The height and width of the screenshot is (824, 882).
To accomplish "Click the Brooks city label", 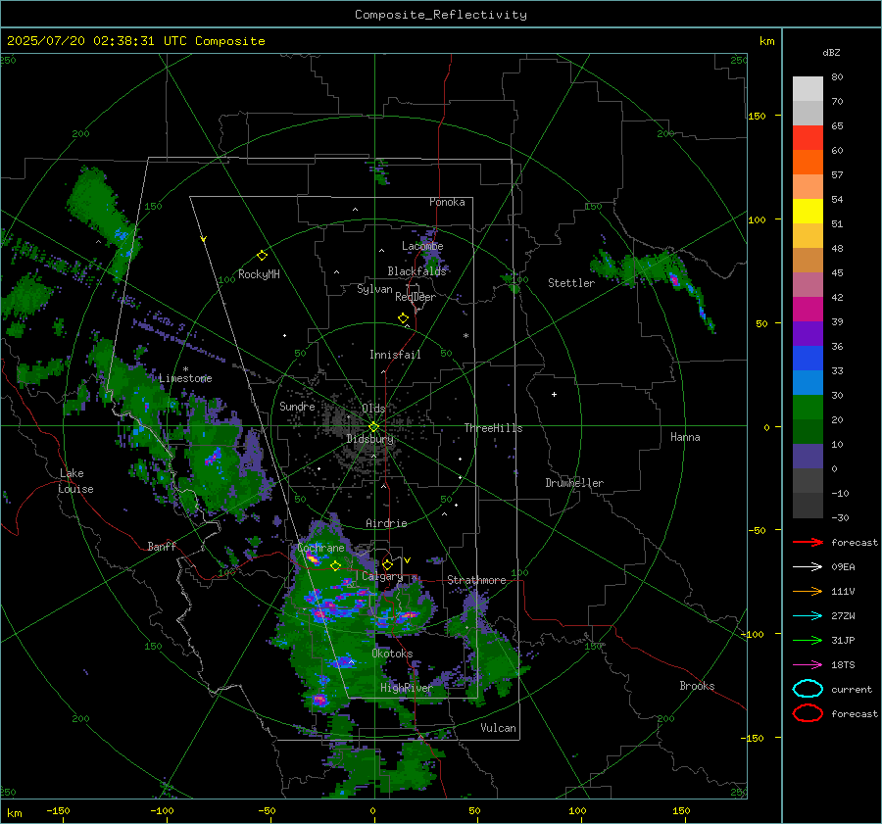I will click(697, 686).
